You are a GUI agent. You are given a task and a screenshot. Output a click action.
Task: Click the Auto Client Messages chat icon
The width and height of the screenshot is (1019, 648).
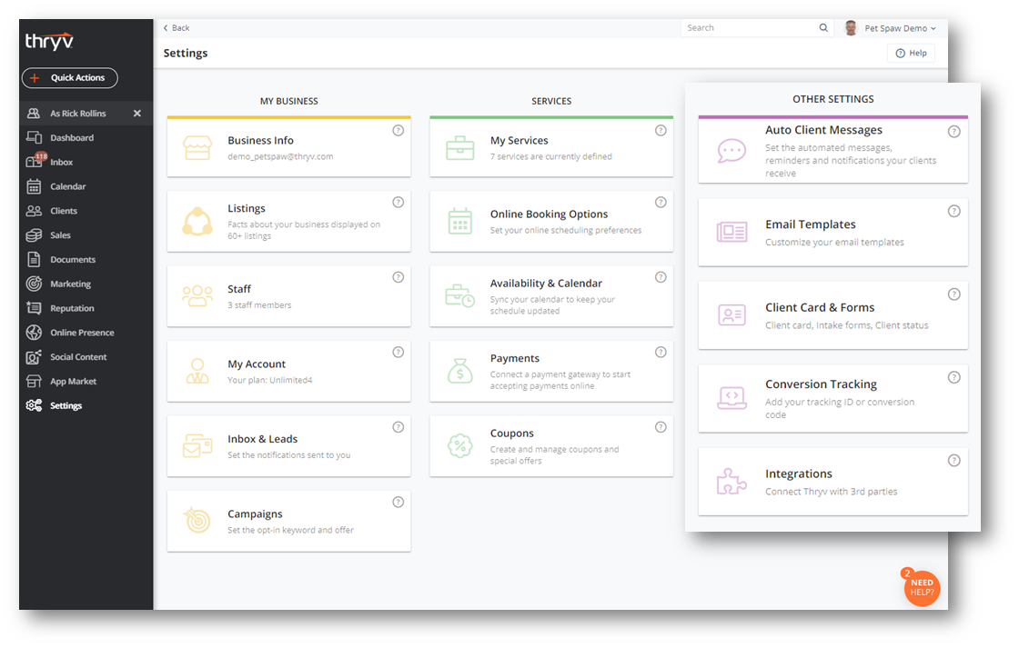(x=731, y=151)
